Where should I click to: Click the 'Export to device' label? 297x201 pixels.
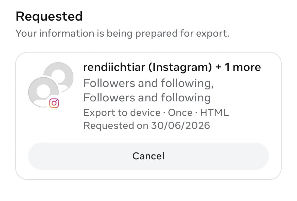coord(122,113)
